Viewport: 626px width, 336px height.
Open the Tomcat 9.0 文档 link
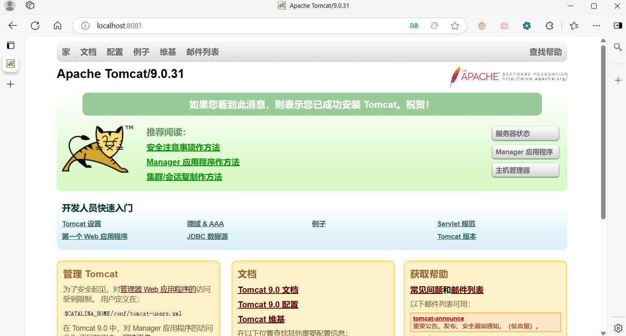pyautogui.click(x=268, y=290)
